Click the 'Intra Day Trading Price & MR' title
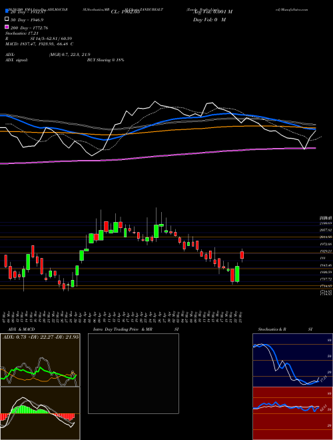This screenshot has width=333, height=440. coord(123,329)
